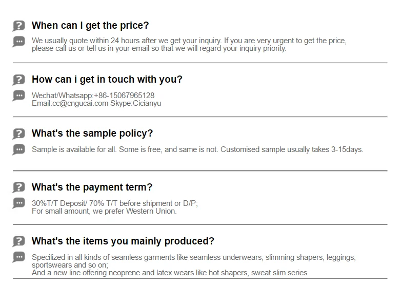Viewport: 402px width, 284px height.
Task: Select the "What's the items you mainly produced?" heading
Action: click(123, 241)
